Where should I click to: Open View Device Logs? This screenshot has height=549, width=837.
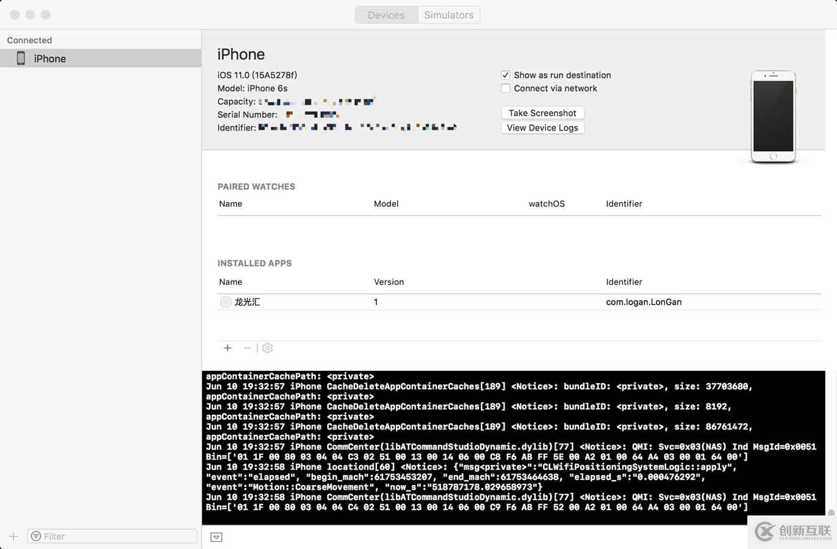pyautogui.click(x=542, y=127)
